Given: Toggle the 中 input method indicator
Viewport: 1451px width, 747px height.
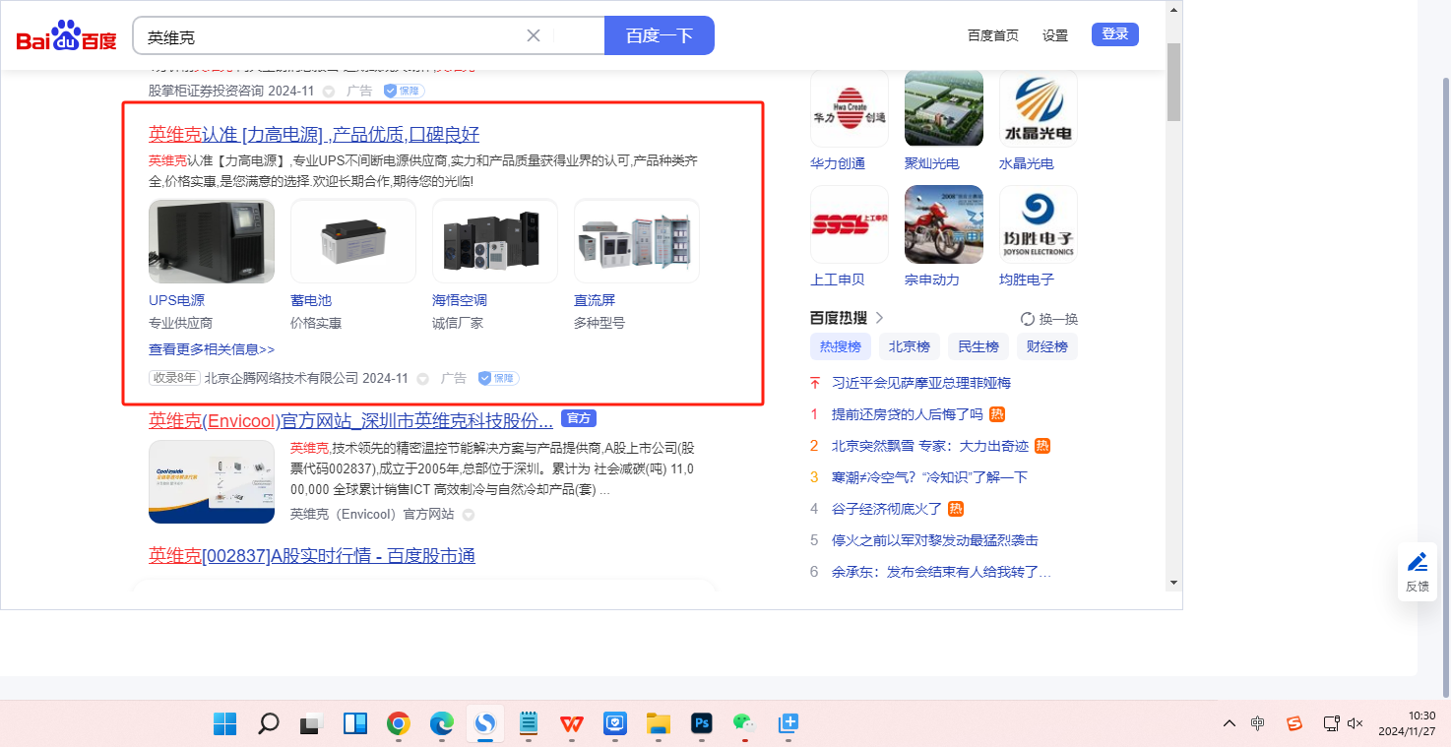Looking at the screenshot, I should click(1257, 723).
